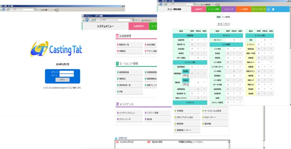Viewport: 291px width, 149px height.
Task: Click the 2016年10月03日 notice entry
Action: click(x=127, y=142)
